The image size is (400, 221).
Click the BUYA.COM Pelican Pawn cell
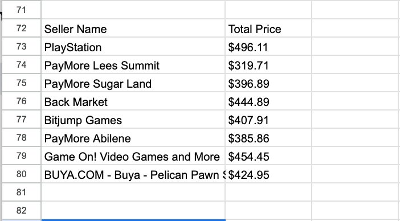[133, 174]
